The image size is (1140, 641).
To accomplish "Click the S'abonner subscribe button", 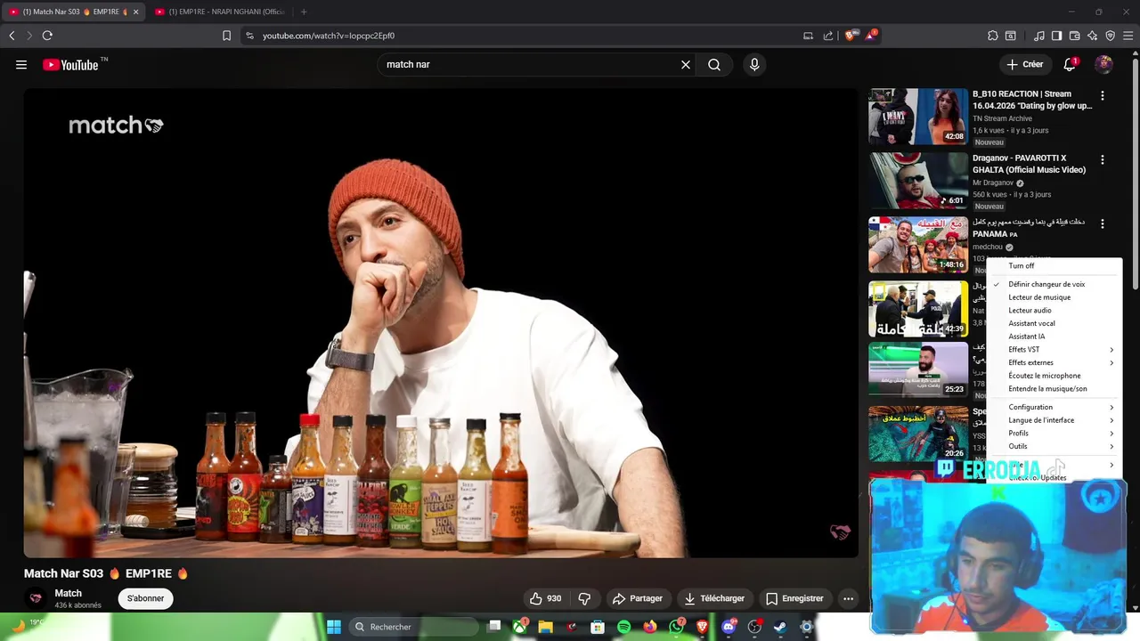I will point(145,598).
